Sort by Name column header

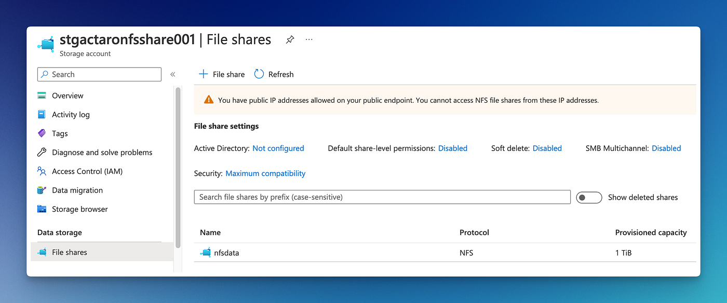point(210,232)
